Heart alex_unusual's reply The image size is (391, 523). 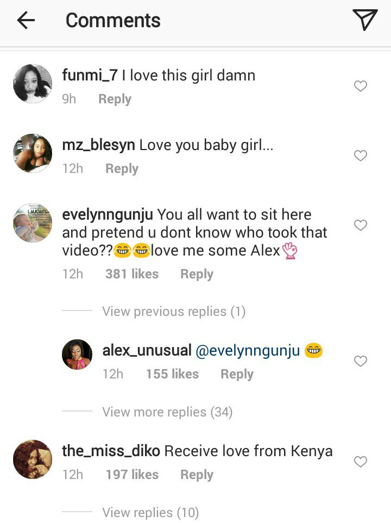point(361,361)
